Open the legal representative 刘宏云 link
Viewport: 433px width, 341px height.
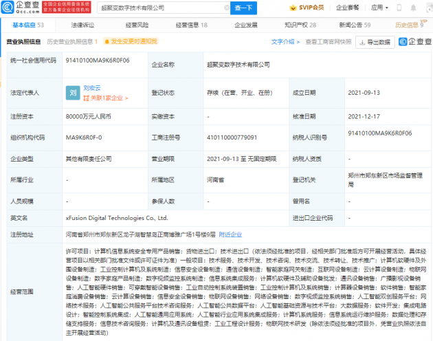pos(92,88)
